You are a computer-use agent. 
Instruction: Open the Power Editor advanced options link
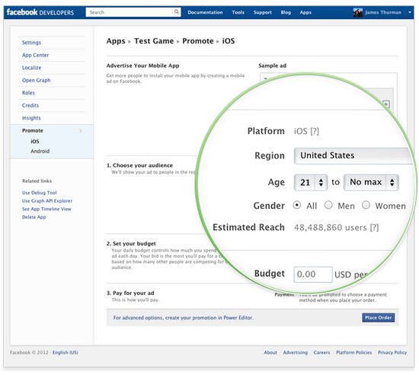[184, 318]
